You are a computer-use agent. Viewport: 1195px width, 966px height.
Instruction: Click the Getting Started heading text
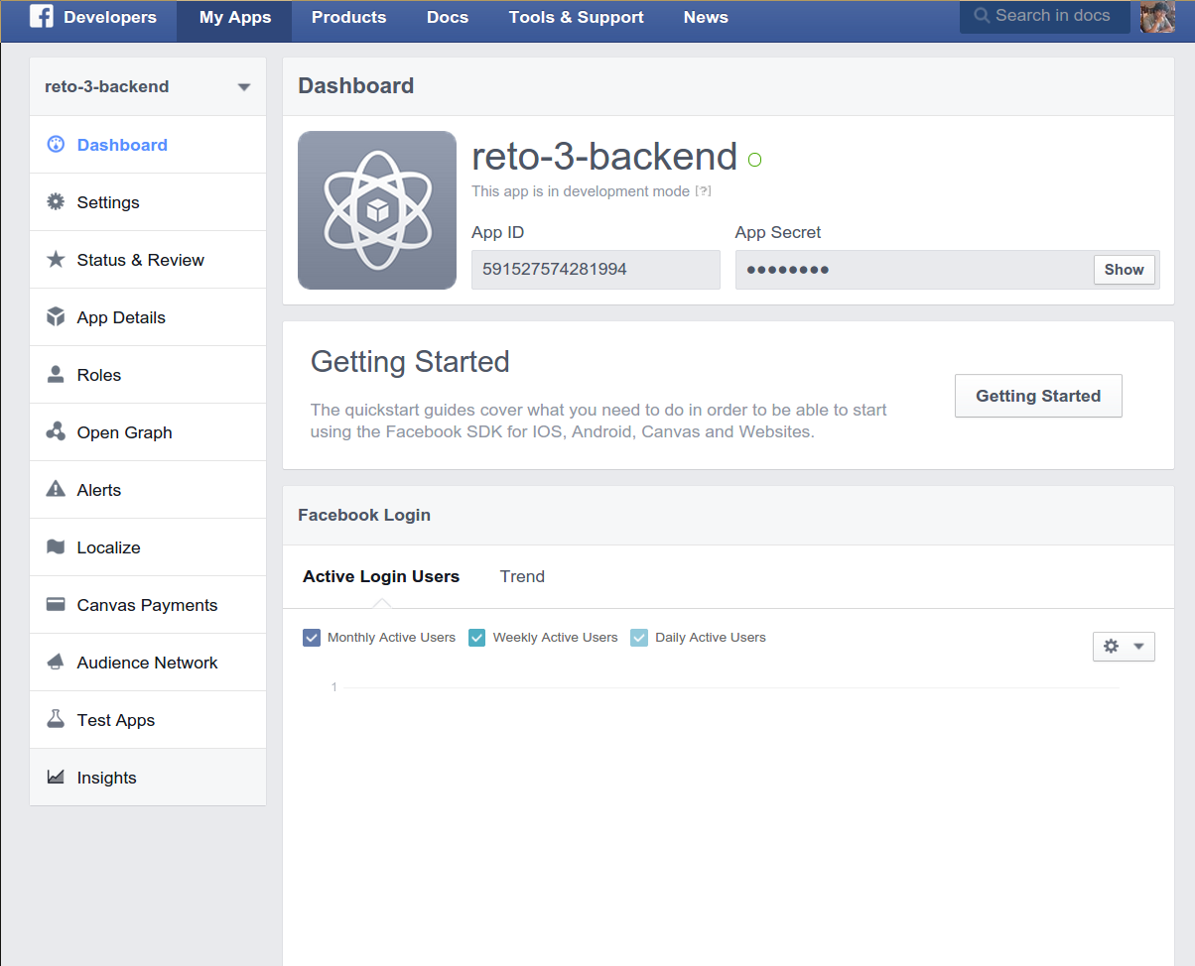click(410, 362)
